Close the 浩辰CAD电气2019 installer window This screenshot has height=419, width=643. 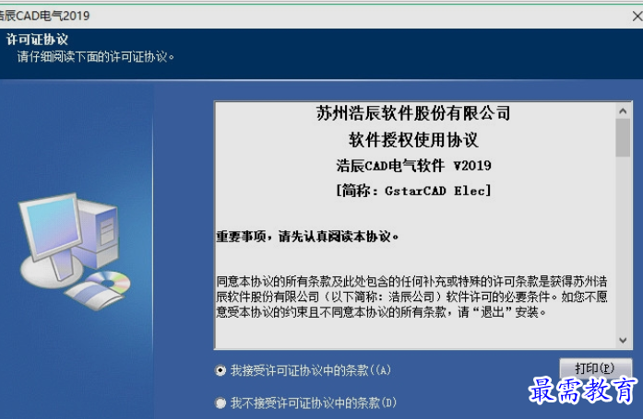[637, 17]
